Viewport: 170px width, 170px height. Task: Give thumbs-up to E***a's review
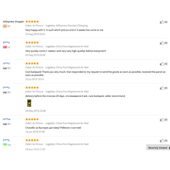(x=162, y=88)
